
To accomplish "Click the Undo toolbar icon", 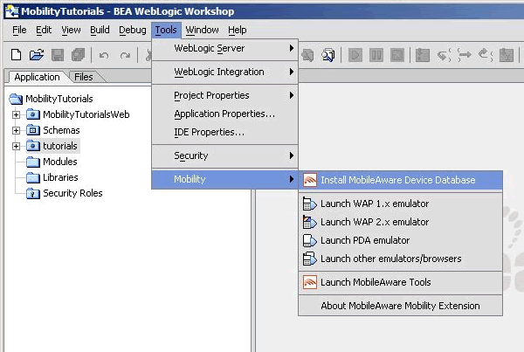I will (104, 55).
